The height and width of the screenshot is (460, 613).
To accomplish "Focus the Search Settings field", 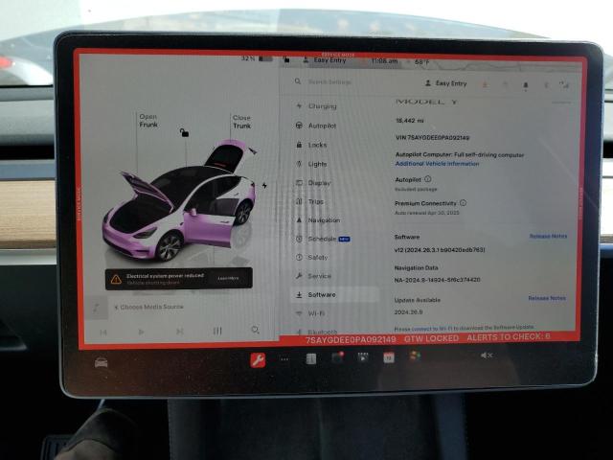I will tap(329, 81).
